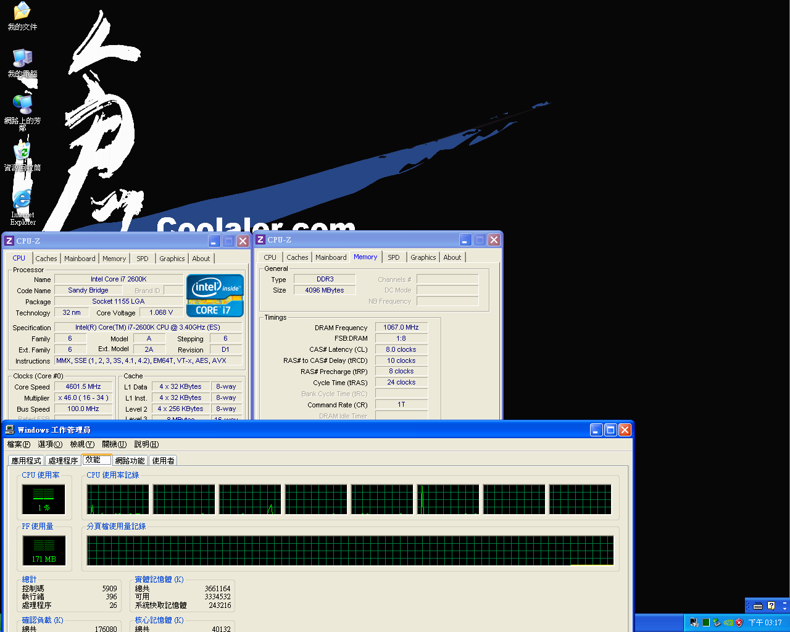
Task: Select CPU tab in left CPU-Z window
Action: 19,258
